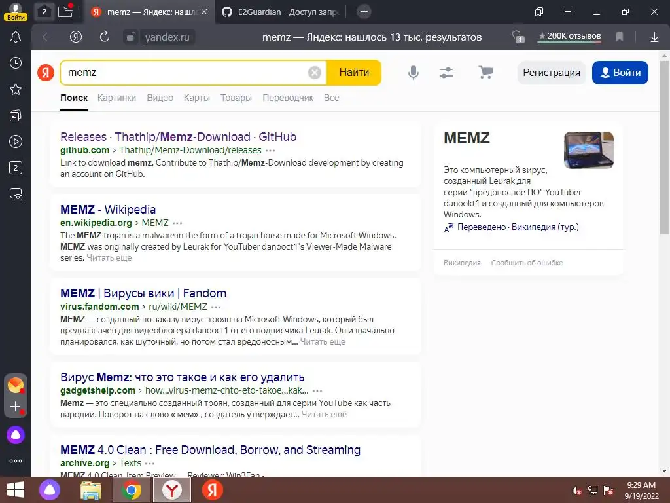Open tab count box in sidebar

tap(16, 168)
